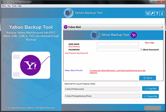Click the info 'i' icon
The width and height of the screenshot is (166, 112).
pos(162,13)
